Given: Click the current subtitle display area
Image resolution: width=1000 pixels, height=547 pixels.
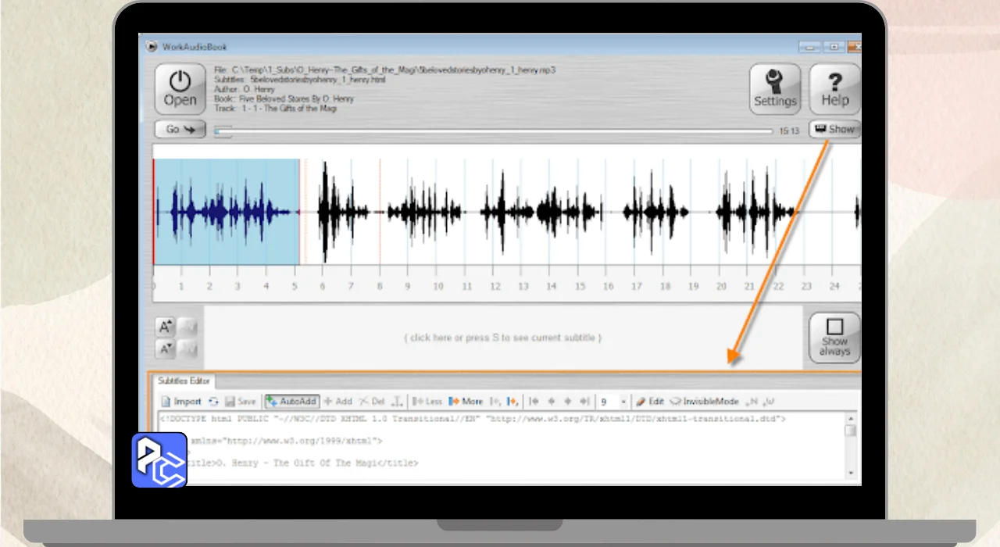Looking at the screenshot, I should point(502,338).
